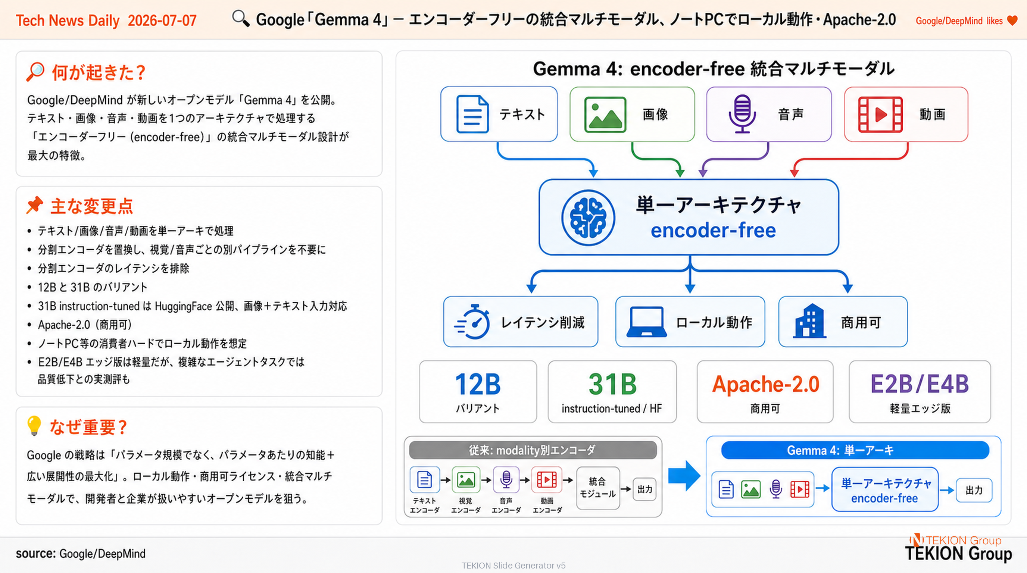Select the E2B/E4B 軽量エッジ版 card
The height and width of the screenshot is (573, 1027).
pyautogui.click(x=920, y=391)
